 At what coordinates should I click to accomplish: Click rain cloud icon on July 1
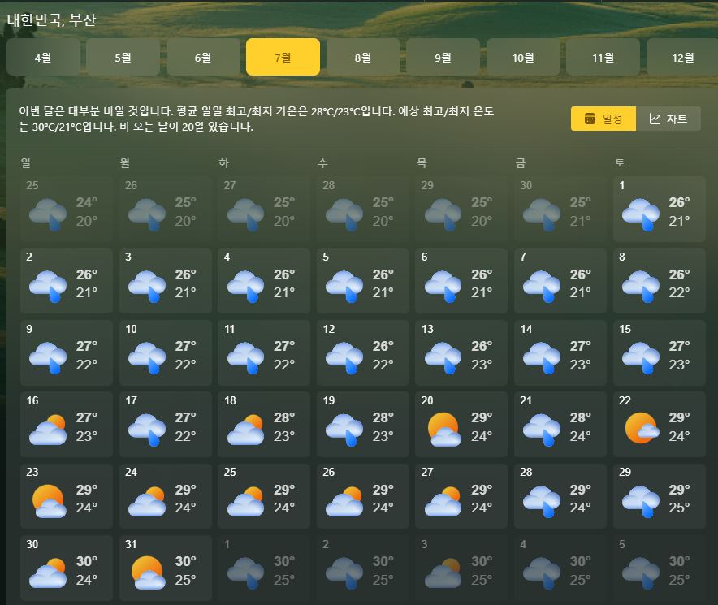click(x=641, y=214)
